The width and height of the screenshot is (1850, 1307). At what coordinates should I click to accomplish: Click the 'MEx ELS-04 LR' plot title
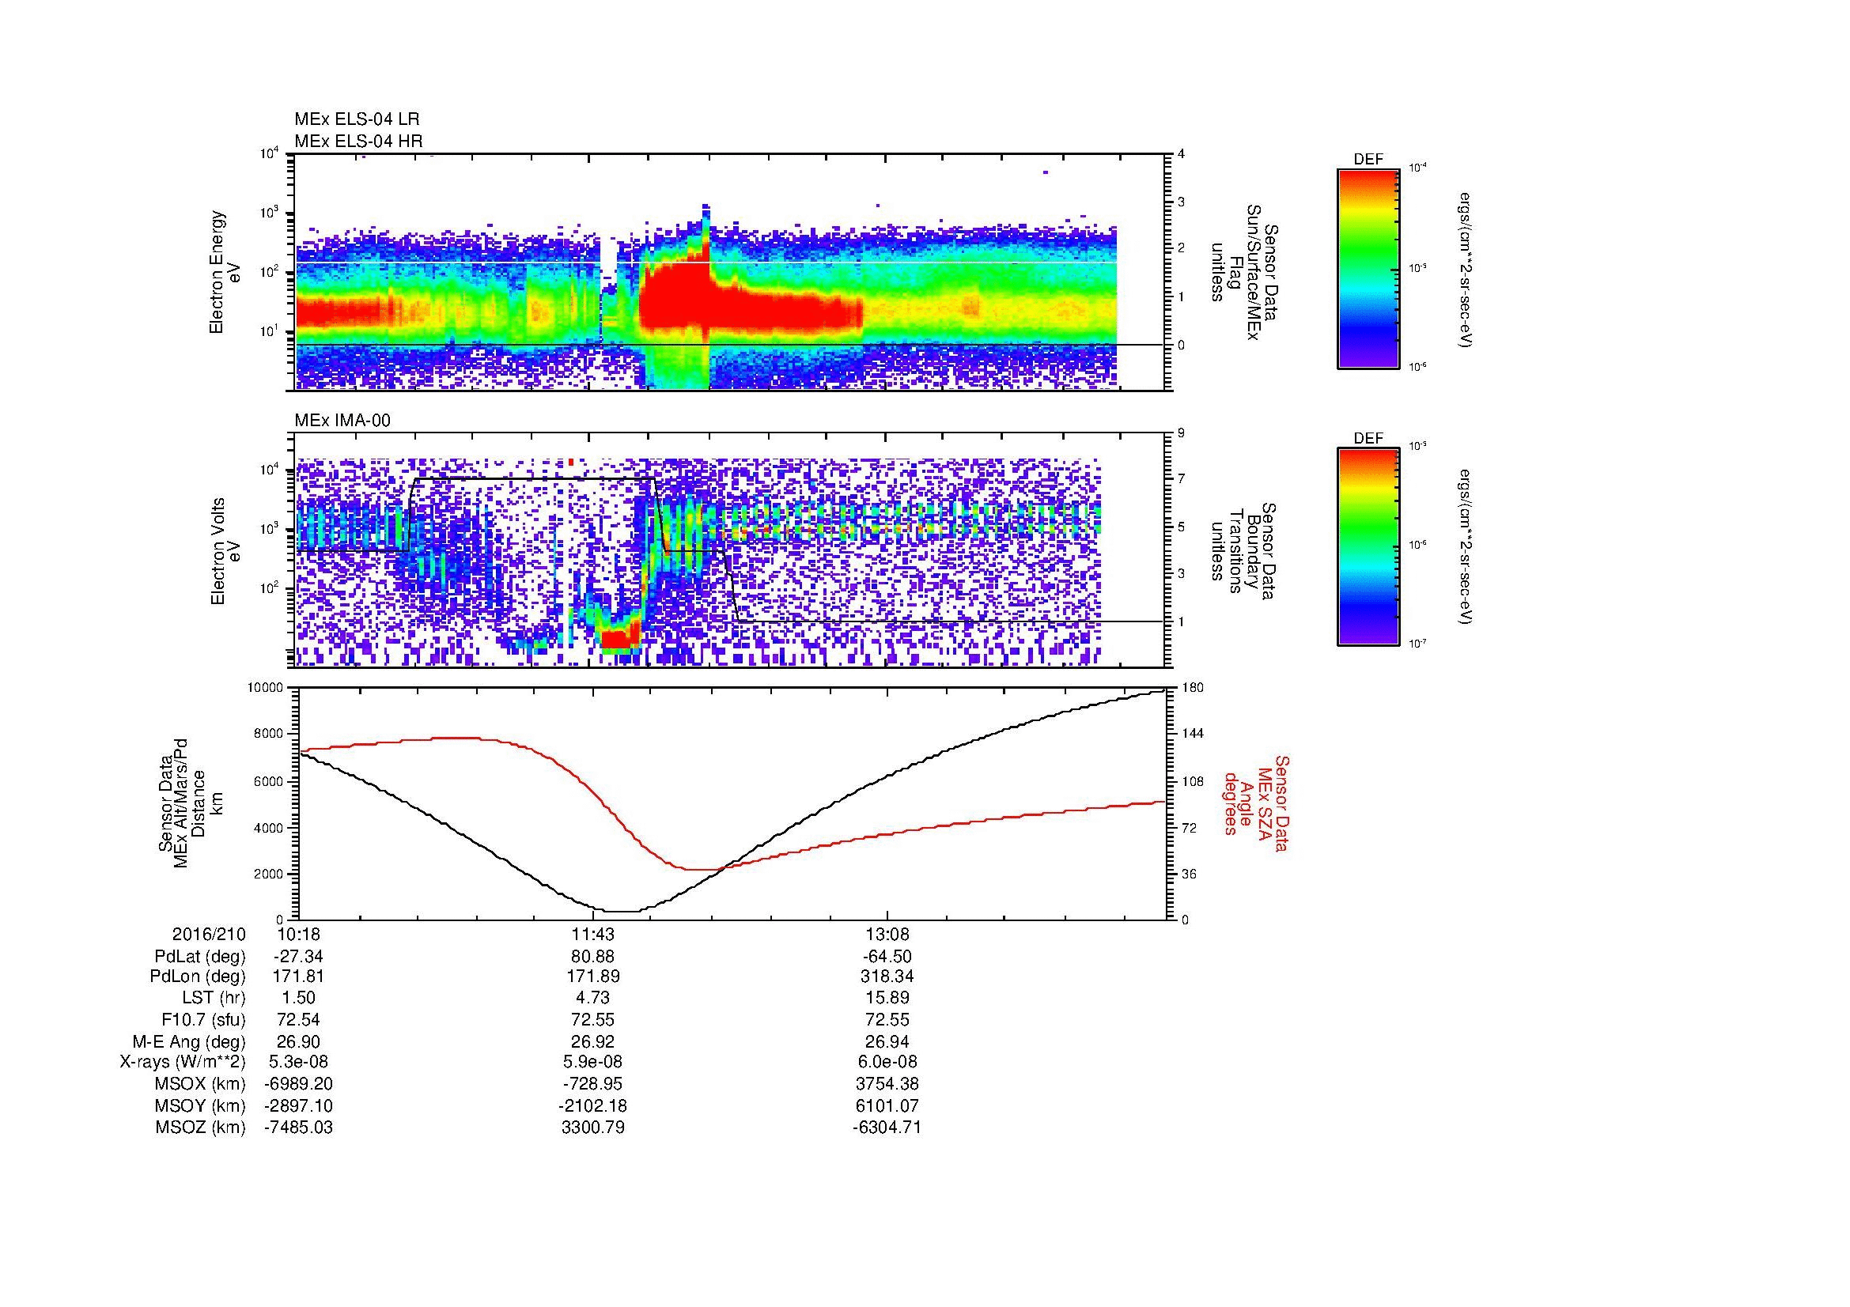(x=356, y=119)
